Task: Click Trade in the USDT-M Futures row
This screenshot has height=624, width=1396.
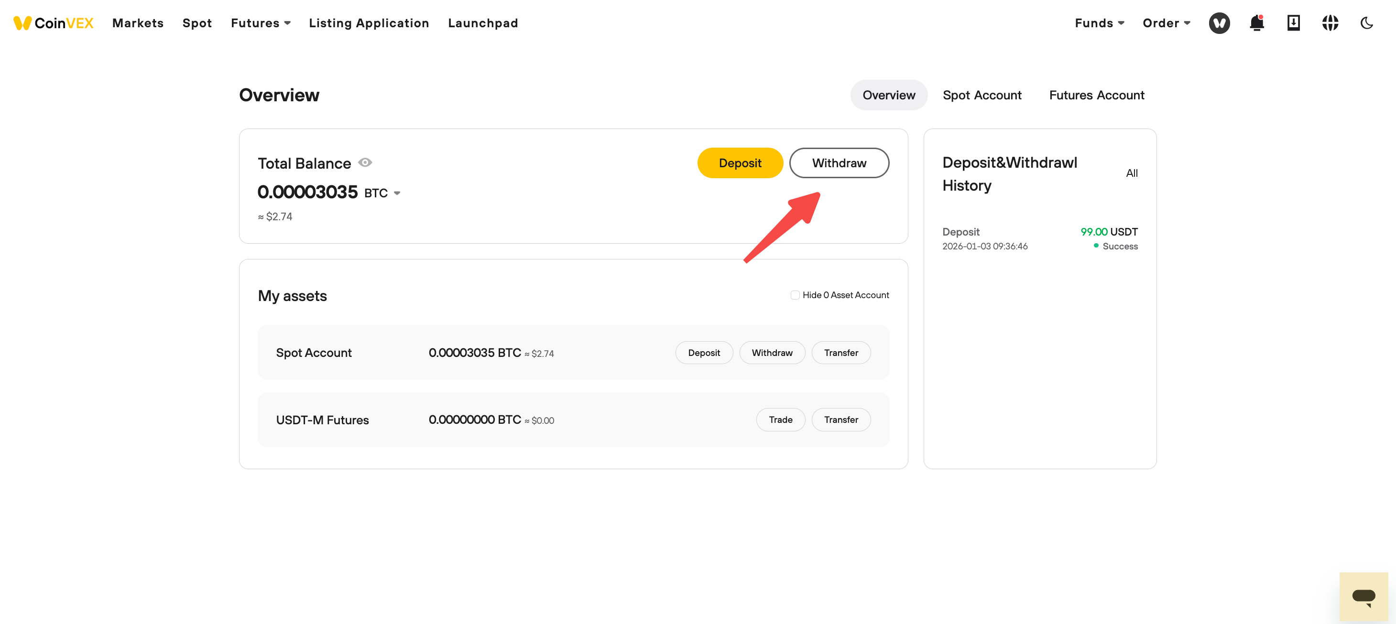Action: coord(780,420)
